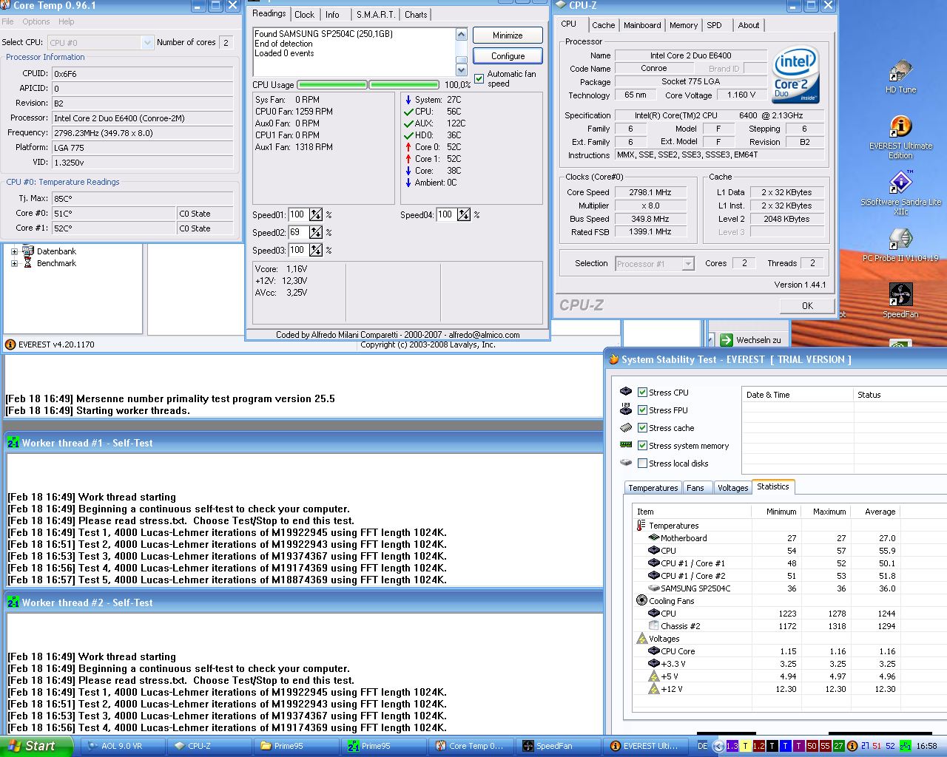
Task: Open the Options menu in Core Temp
Action: click(x=36, y=21)
